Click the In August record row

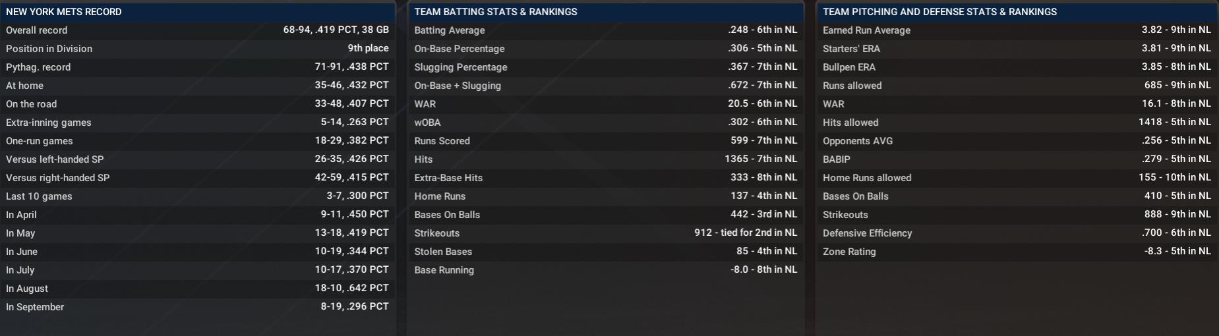pos(197,289)
